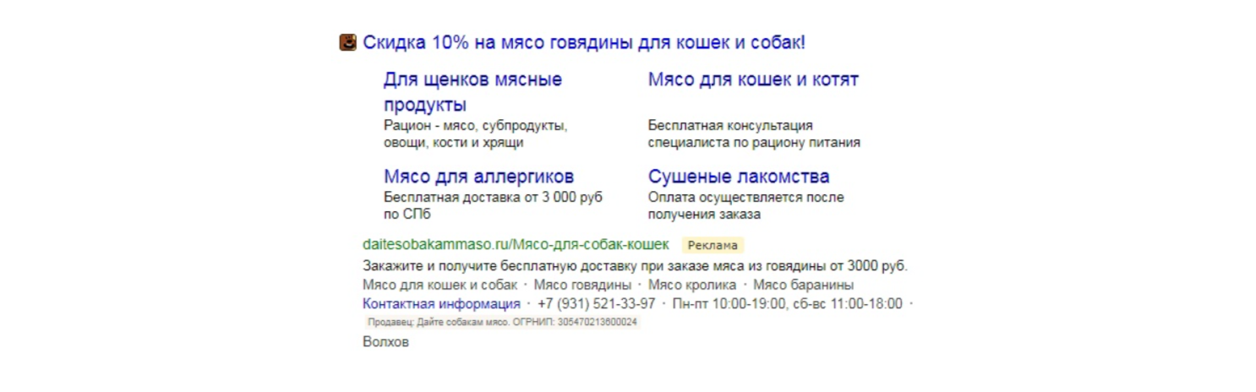The image size is (1256, 392).
Task: Click the phone number +7 (931) 521-33-97
Action: (x=596, y=304)
